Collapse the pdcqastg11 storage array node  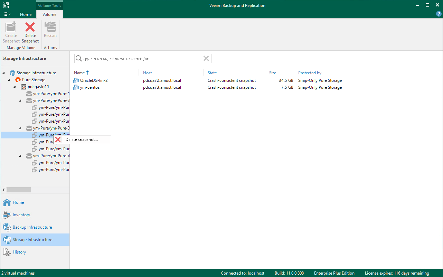[x=14, y=86]
